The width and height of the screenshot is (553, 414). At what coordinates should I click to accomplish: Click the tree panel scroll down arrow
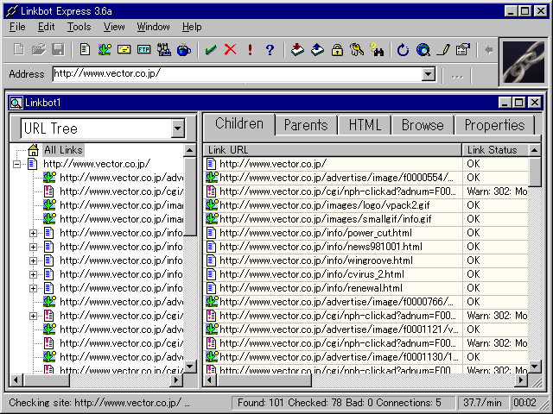[190, 367]
